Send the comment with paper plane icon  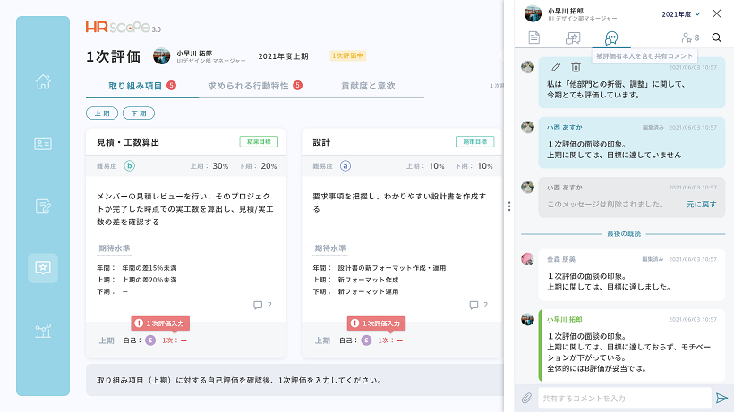pos(721,398)
